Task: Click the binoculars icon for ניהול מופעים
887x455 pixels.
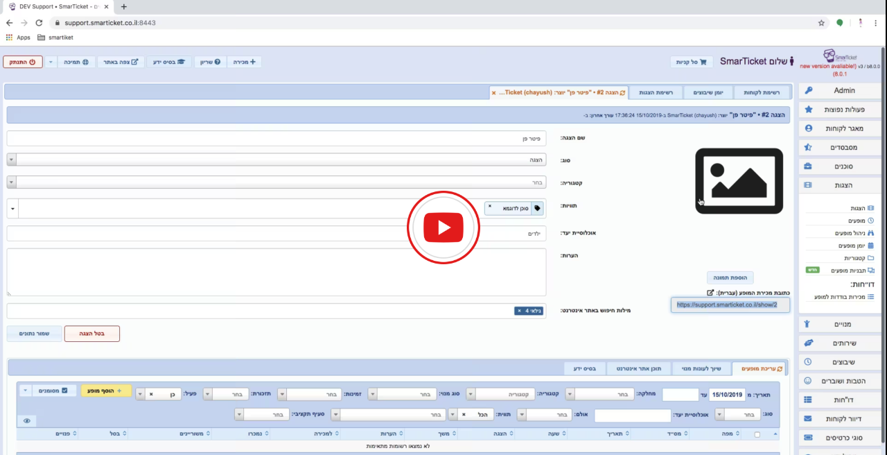Action: tap(871, 233)
